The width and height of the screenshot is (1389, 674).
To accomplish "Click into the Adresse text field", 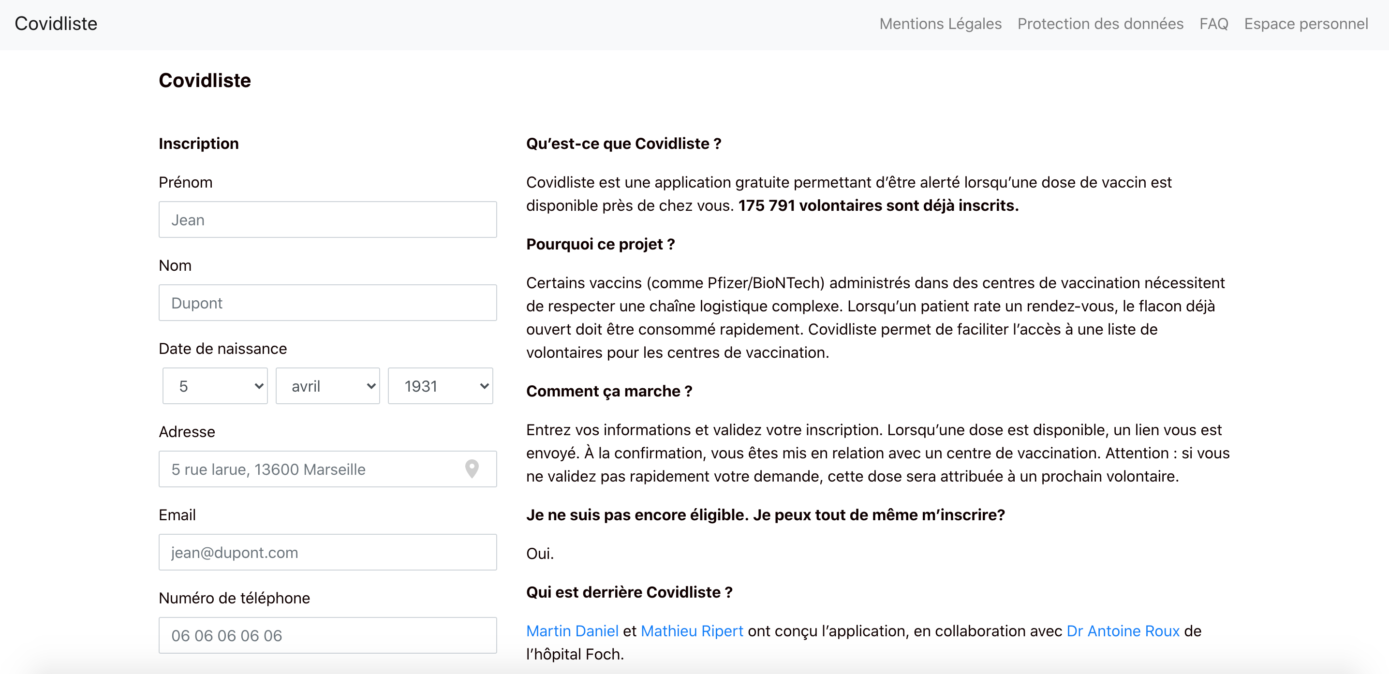I will (328, 469).
